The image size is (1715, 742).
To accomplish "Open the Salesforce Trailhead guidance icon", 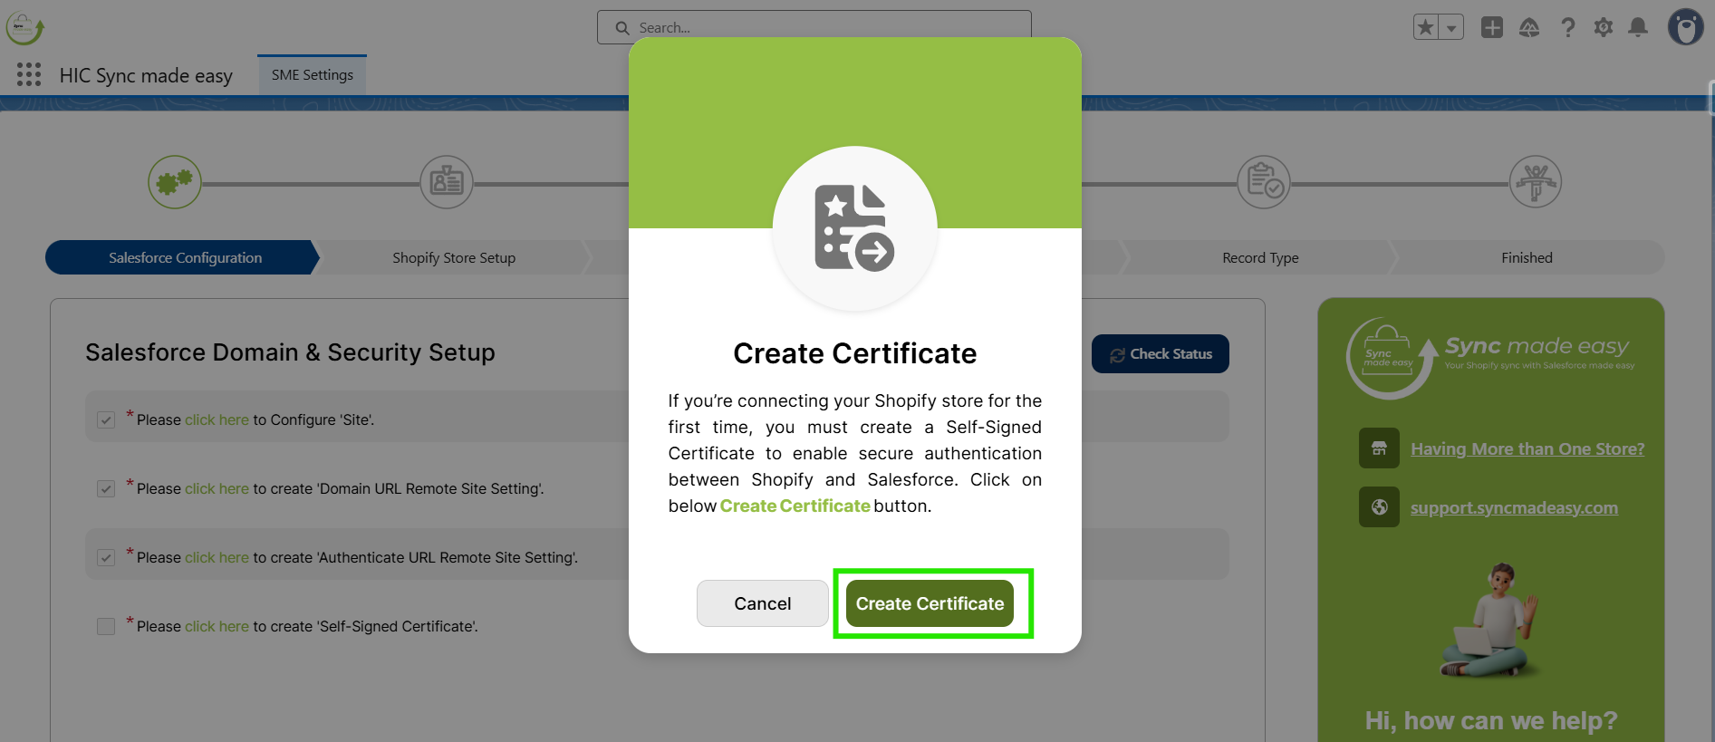I will pos(1529,28).
